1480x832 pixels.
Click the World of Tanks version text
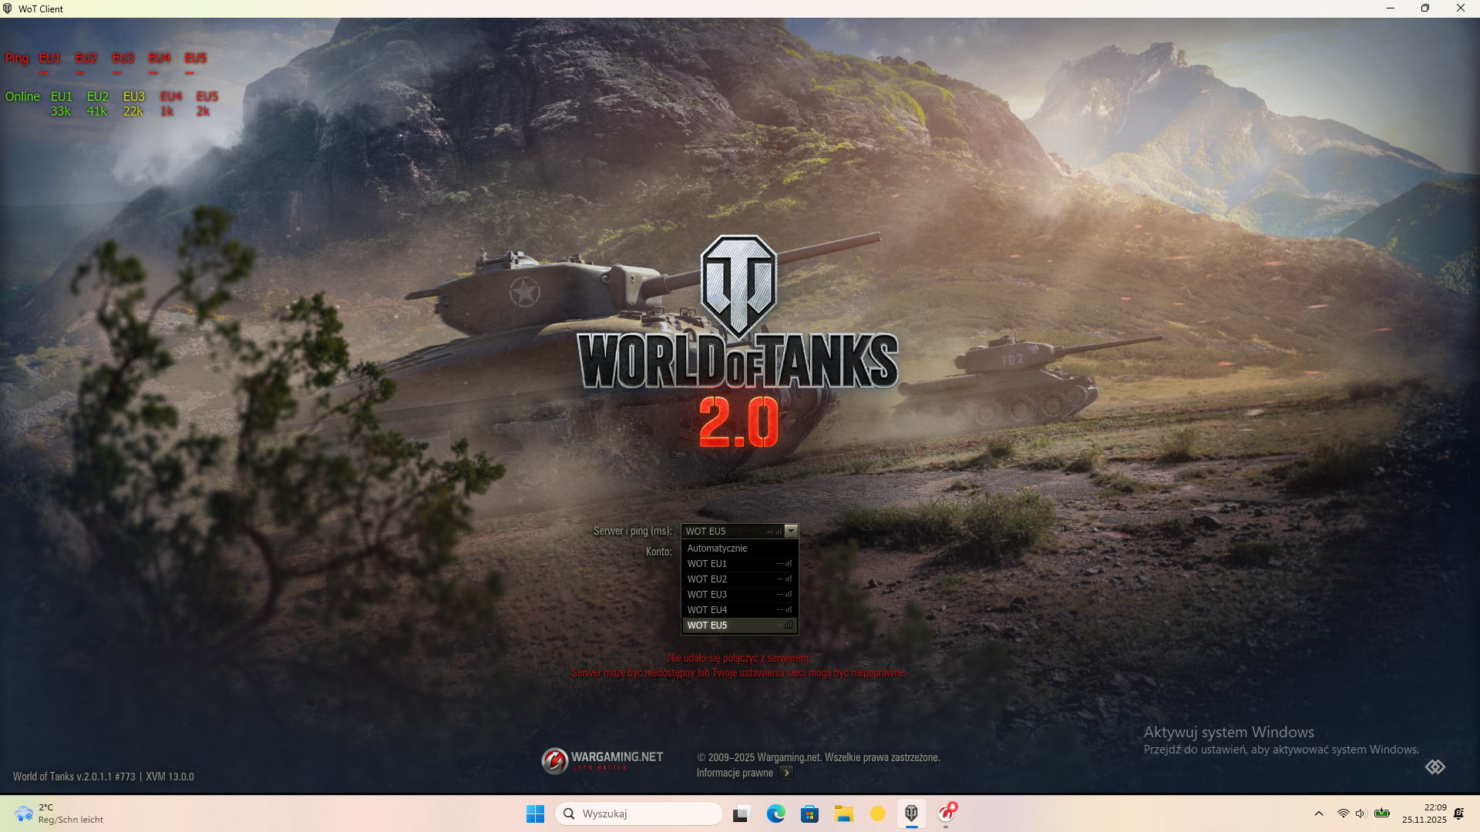[74, 777]
